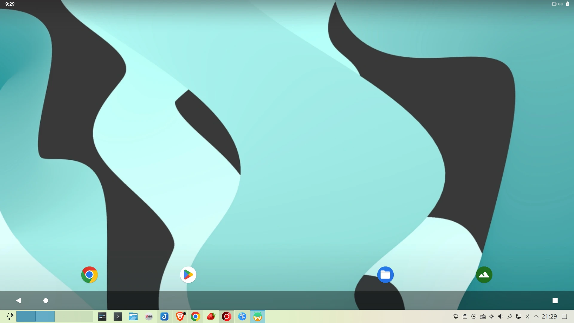The width and height of the screenshot is (574, 323).
Task: Toggle the Bluetooth tray icon
Action: [x=528, y=316]
